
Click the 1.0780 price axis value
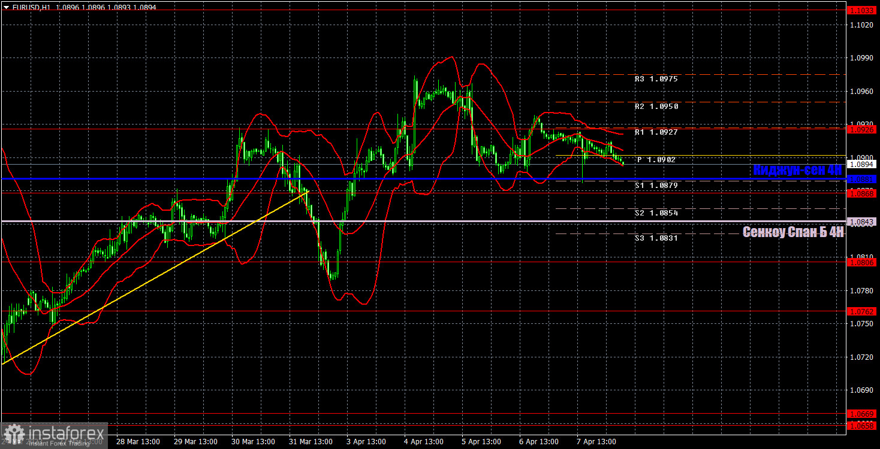click(x=861, y=290)
